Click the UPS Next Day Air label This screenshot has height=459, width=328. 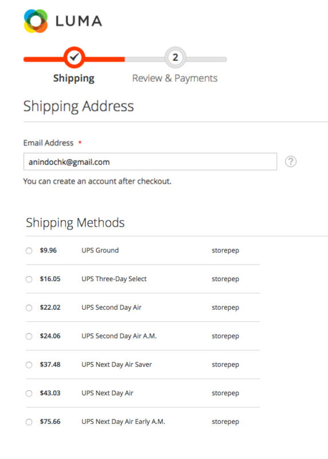[107, 393]
